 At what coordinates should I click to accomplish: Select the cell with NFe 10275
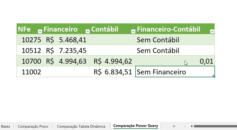pyautogui.click(x=29, y=40)
